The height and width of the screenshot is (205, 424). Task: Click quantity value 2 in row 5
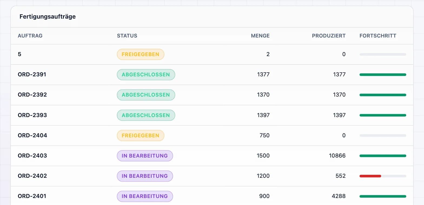click(x=268, y=54)
